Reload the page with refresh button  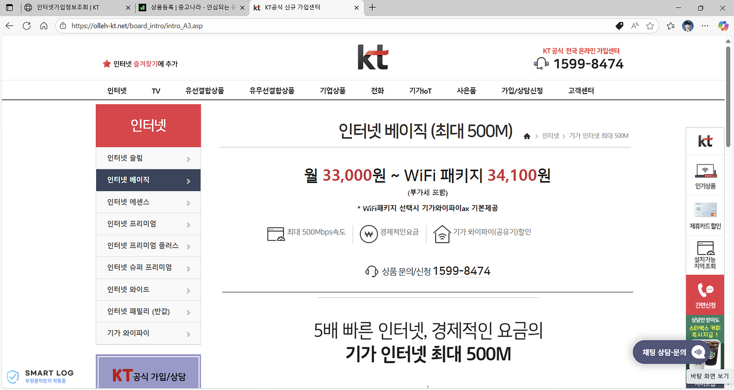pos(27,25)
